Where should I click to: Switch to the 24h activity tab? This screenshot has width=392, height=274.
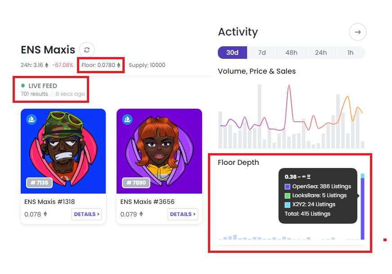pos(321,53)
